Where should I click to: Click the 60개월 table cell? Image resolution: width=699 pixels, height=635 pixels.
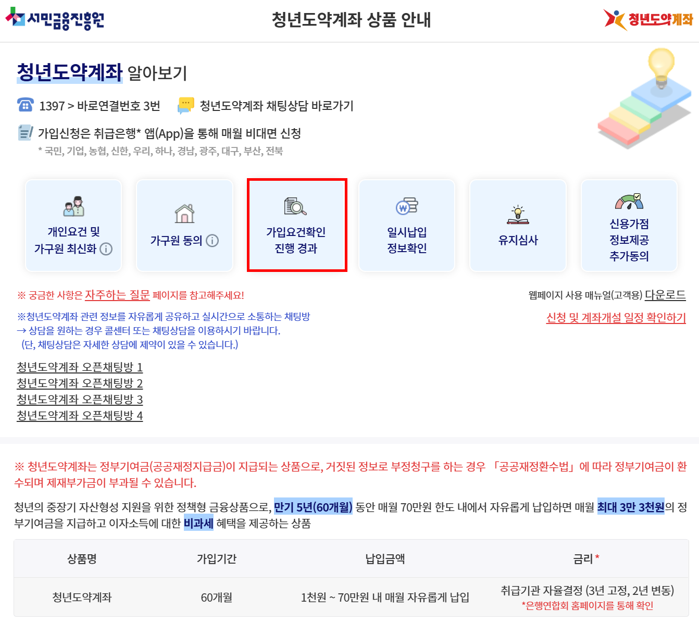(x=217, y=597)
